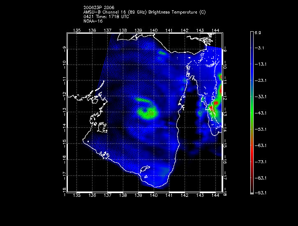Click the -93.1 label at the color scale bottom

[x=261, y=193]
